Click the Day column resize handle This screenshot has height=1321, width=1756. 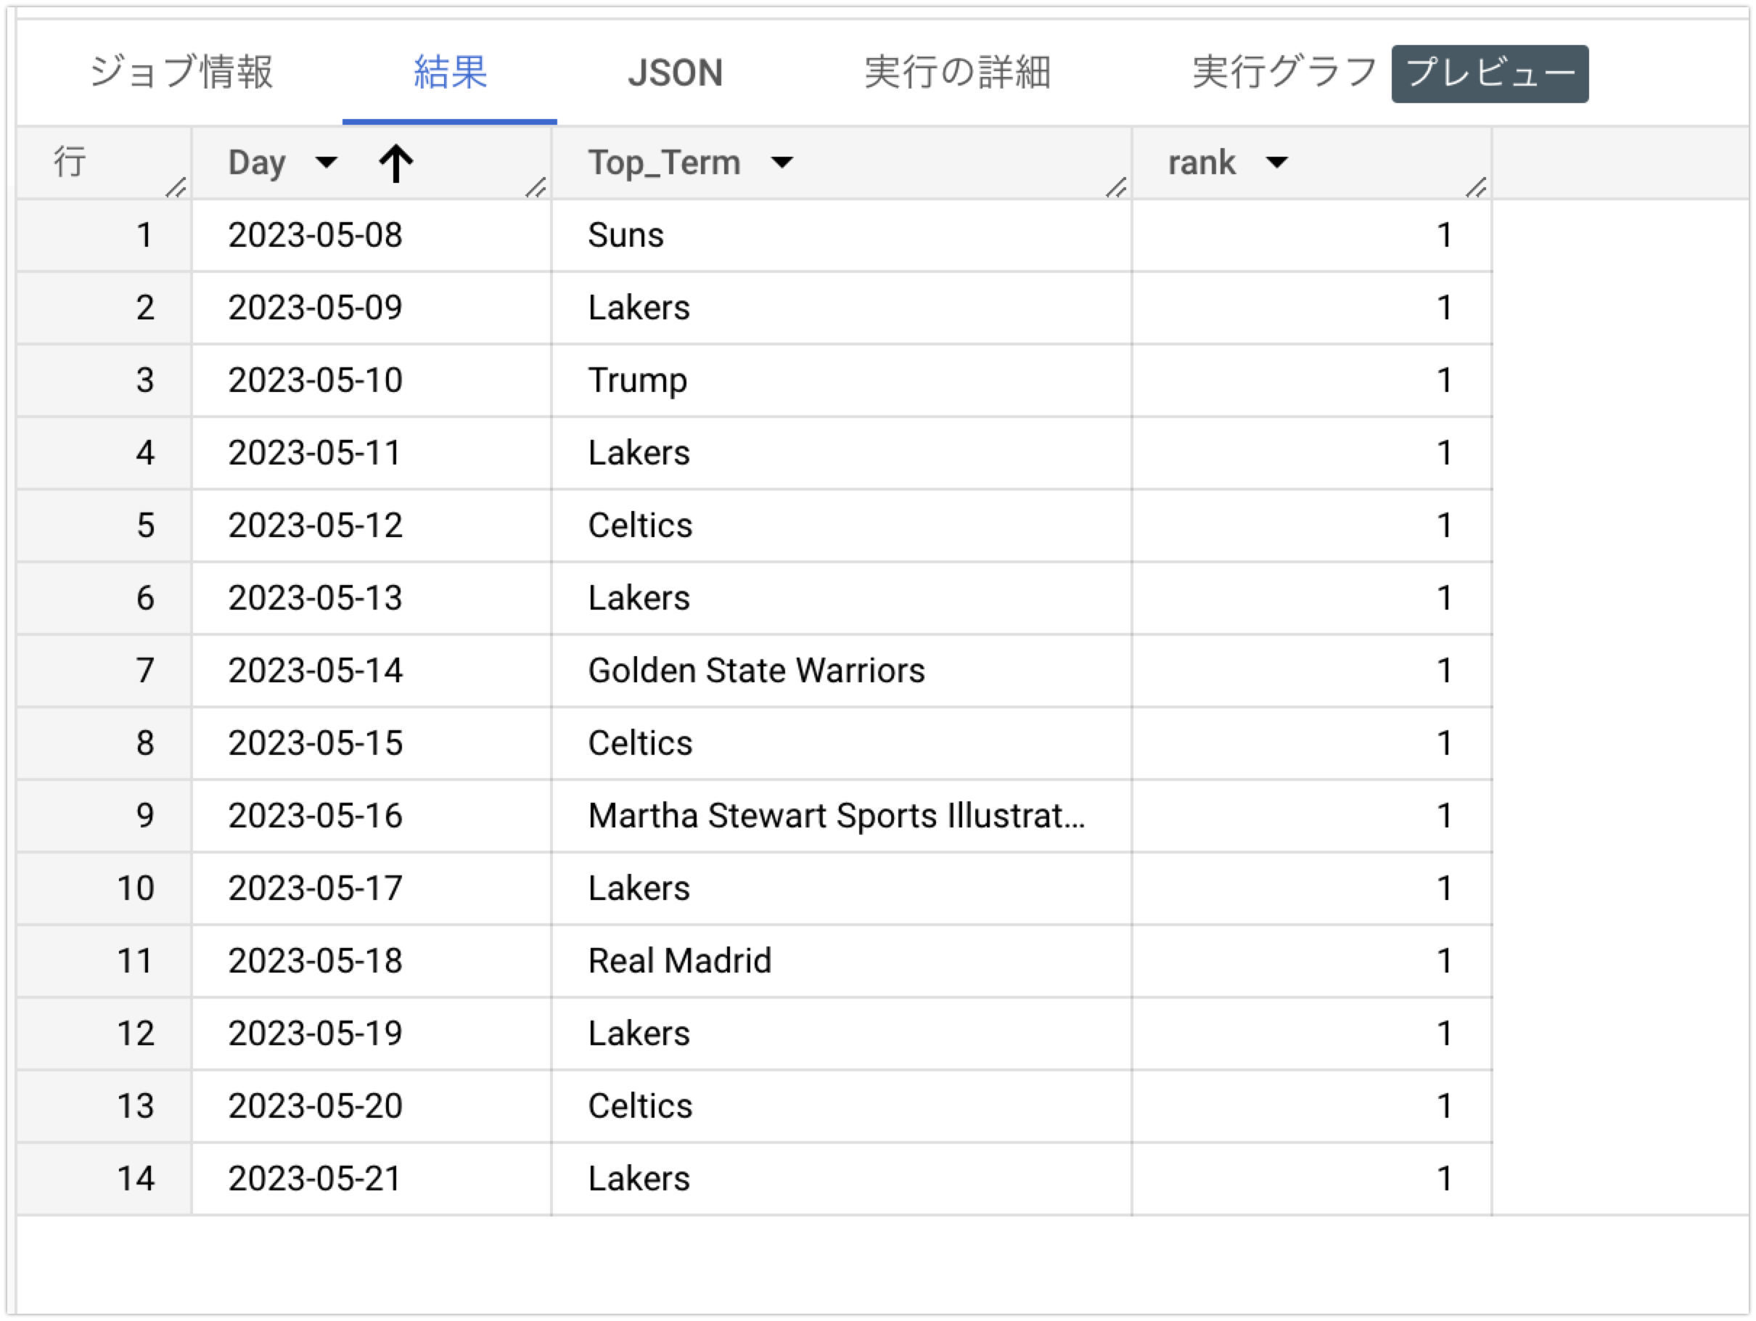[537, 187]
